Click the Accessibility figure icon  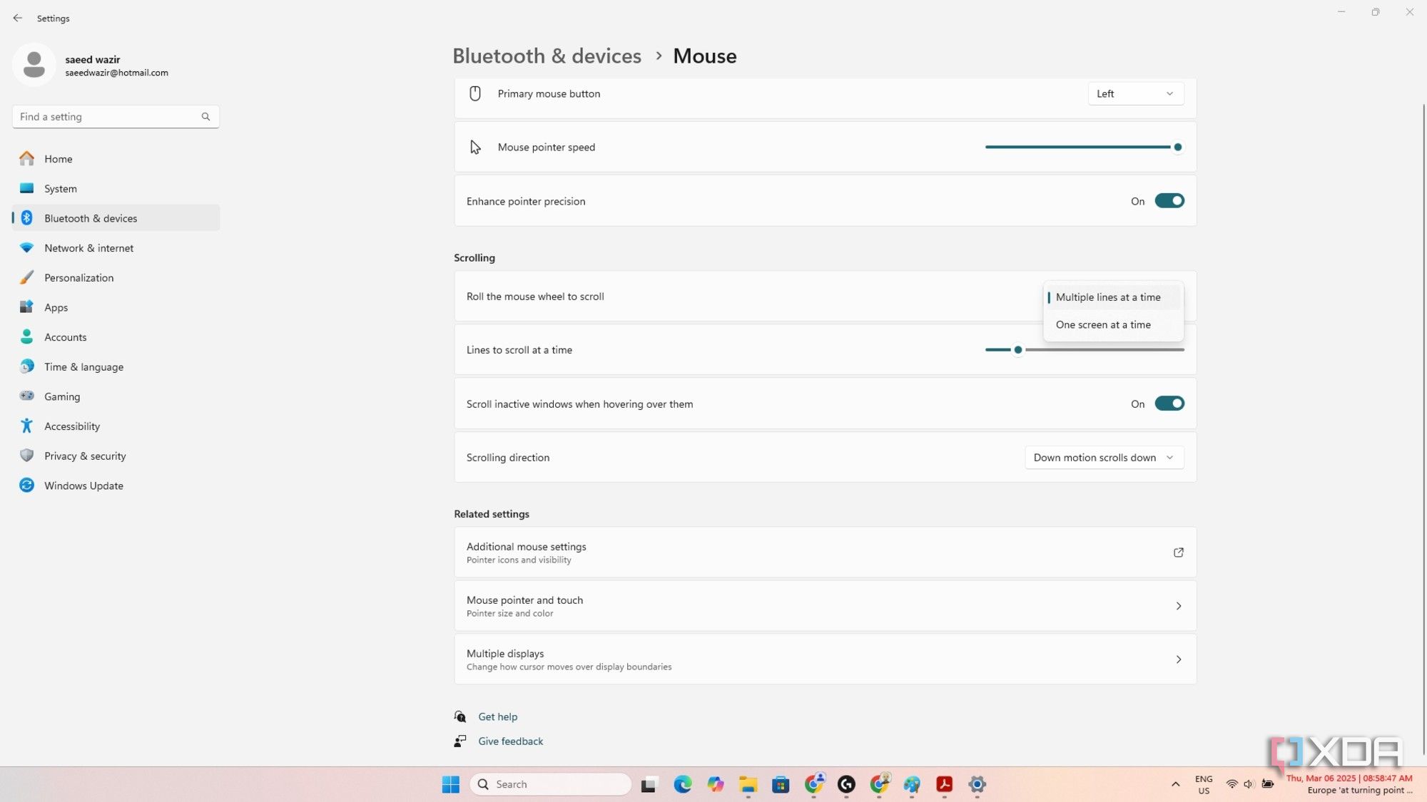click(26, 426)
